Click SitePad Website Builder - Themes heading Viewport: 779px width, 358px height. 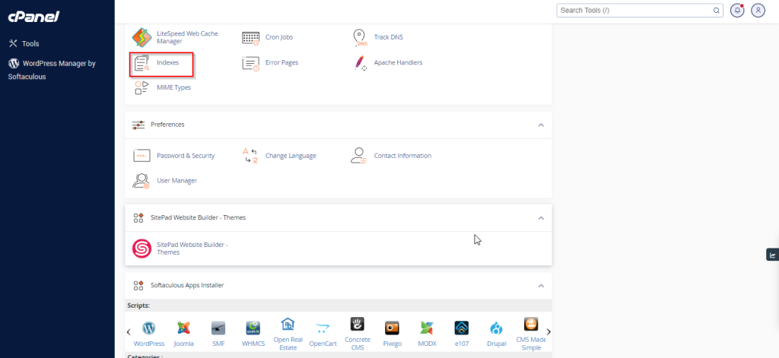(199, 217)
